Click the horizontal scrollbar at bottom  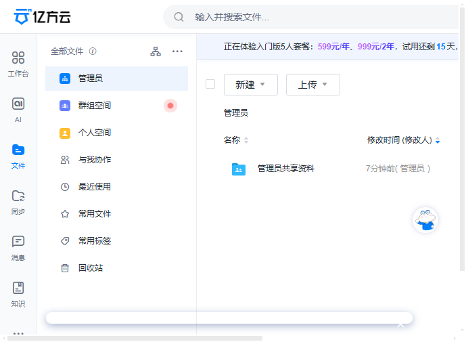135,339
